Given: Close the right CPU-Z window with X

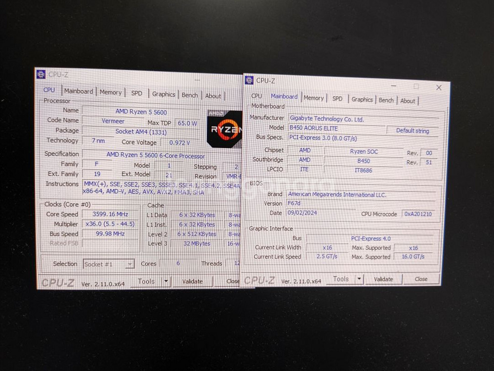Looking at the screenshot, I should [x=439, y=88].
